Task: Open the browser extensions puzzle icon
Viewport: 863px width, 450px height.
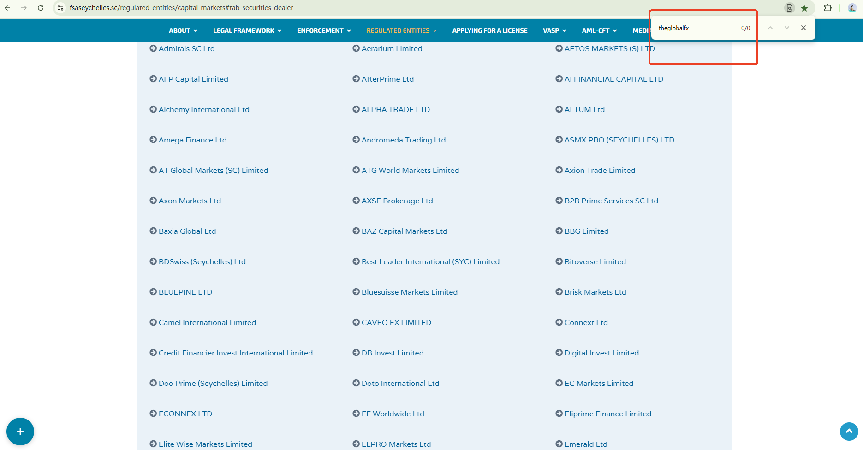Action: point(827,8)
